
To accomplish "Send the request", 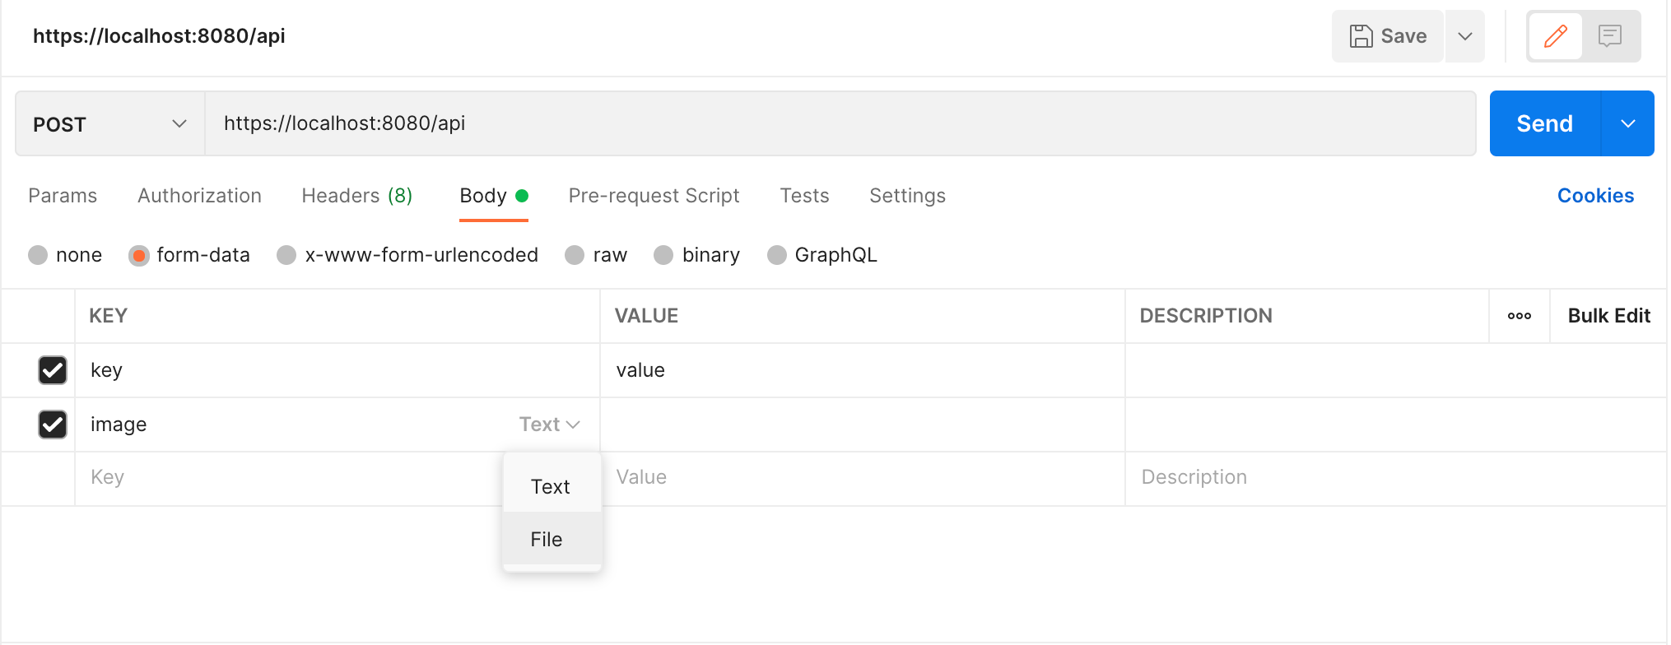I will click(x=1544, y=123).
